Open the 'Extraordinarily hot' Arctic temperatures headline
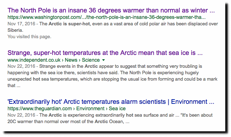The height and width of the screenshot is (137, 231). (x=111, y=102)
